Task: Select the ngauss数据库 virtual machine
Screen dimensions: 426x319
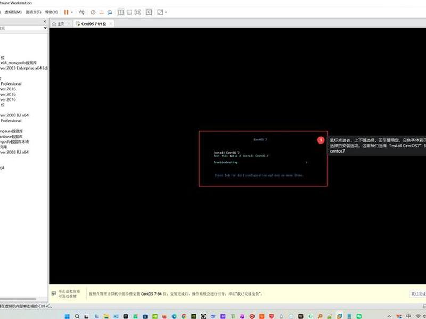Action: [11, 131]
